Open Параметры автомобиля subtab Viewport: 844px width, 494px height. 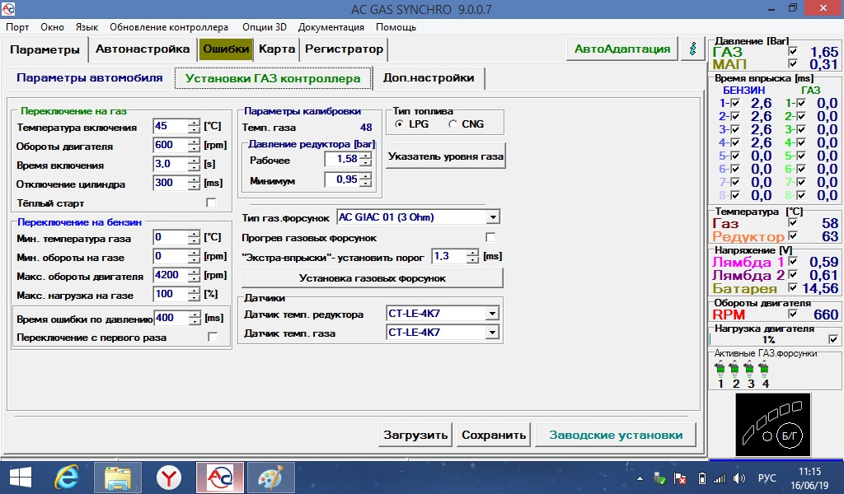89,78
